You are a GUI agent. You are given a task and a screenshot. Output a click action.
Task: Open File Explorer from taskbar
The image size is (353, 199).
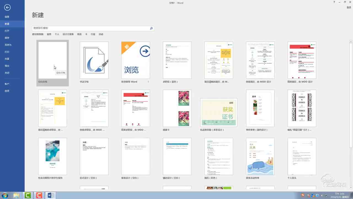coord(16,195)
